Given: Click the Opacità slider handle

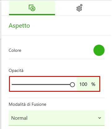Looking at the screenshot, I should [72, 85].
